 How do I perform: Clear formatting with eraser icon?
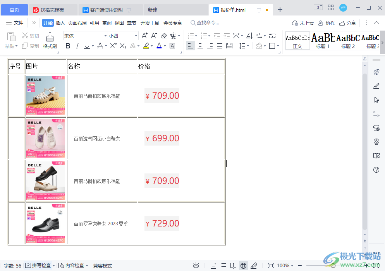click(164, 36)
